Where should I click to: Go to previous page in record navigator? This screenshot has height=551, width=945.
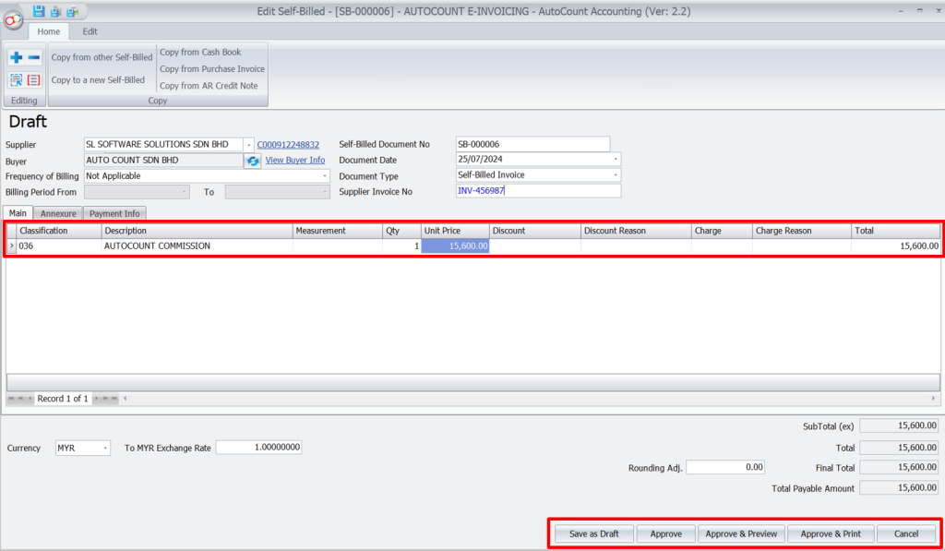21,399
